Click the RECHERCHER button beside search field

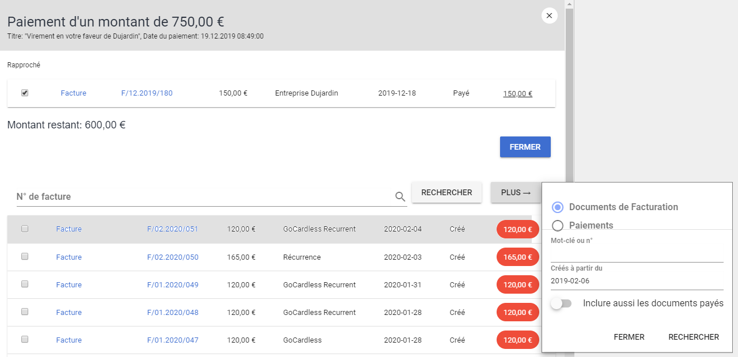pyautogui.click(x=446, y=192)
